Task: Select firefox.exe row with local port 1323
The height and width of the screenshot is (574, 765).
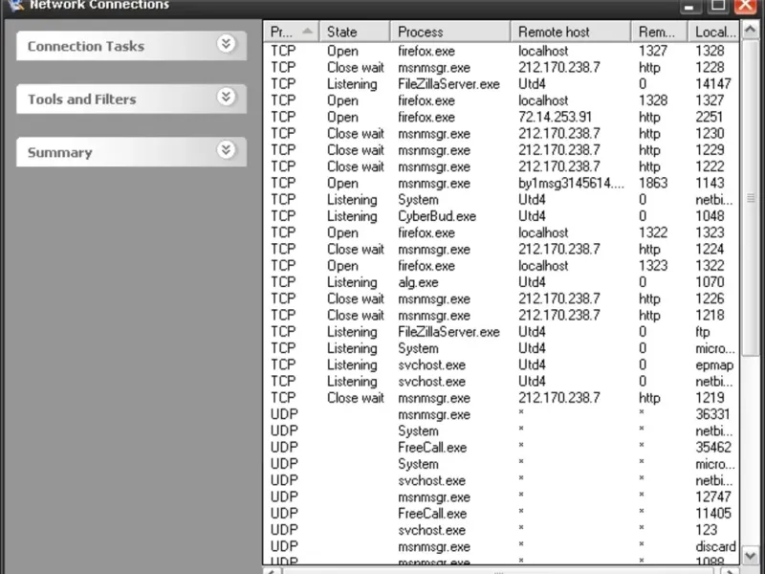Action: click(x=501, y=232)
